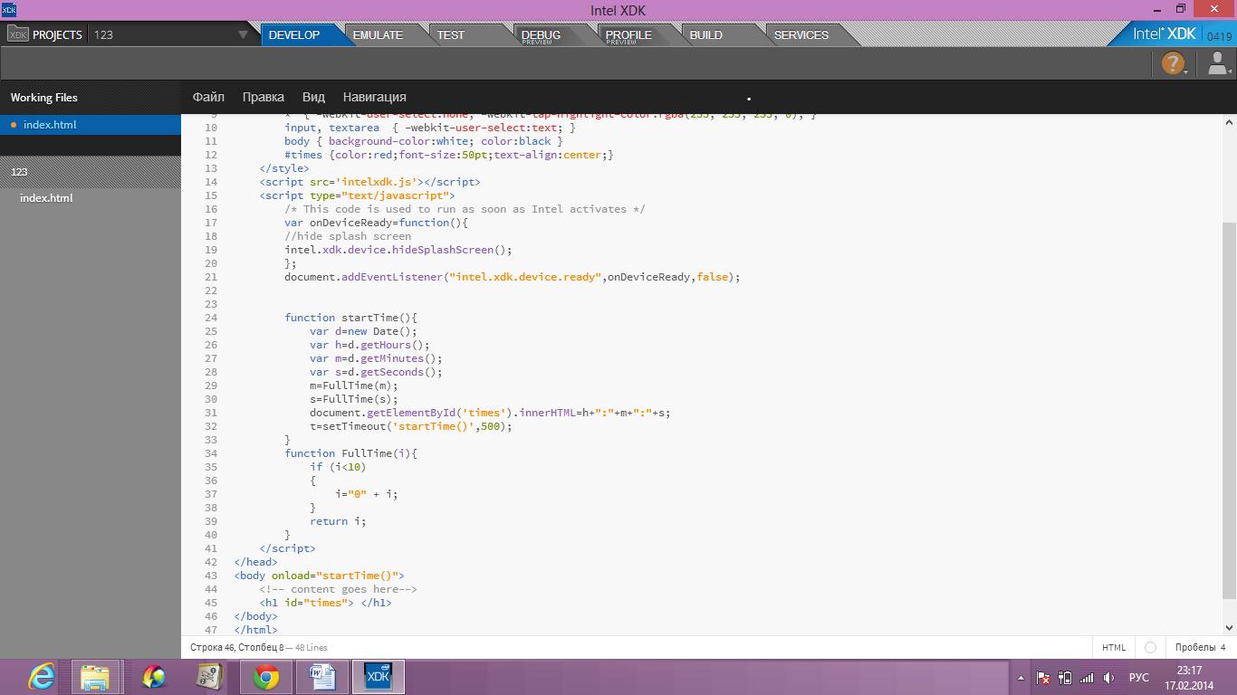
Task: Click the network signal tray icon
Action: [1087, 678]
